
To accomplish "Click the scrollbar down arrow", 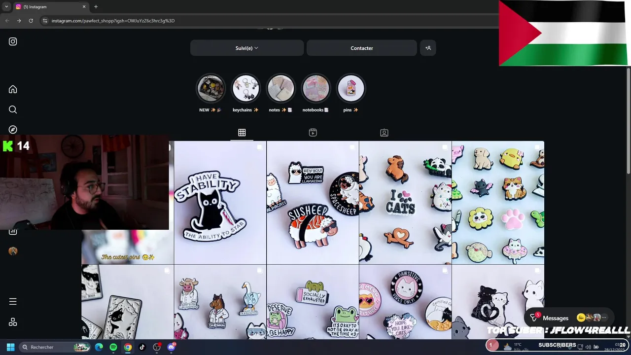I will click(x=629, y=336).
